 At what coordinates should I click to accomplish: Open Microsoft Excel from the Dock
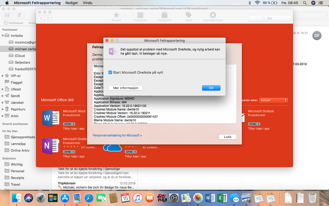coord(222,198)
